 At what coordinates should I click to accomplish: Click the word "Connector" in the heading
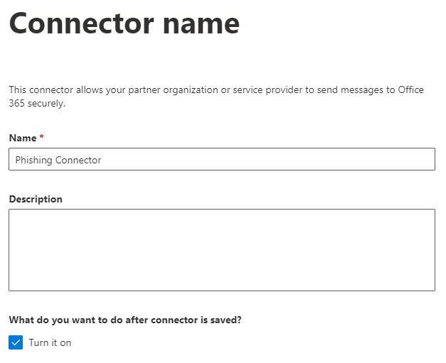pos(82,23)
